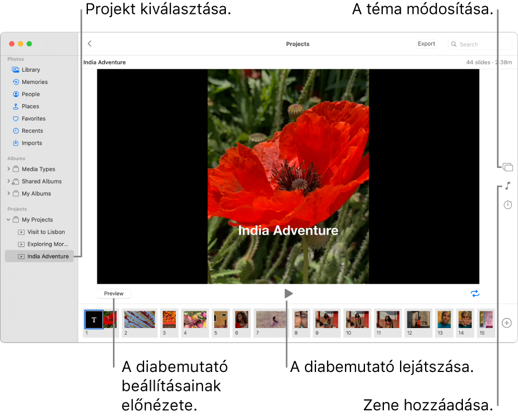Select slide thumbnail 5
Image resolution: width=518 pixels, height=417 pixels.
(221, 319)
